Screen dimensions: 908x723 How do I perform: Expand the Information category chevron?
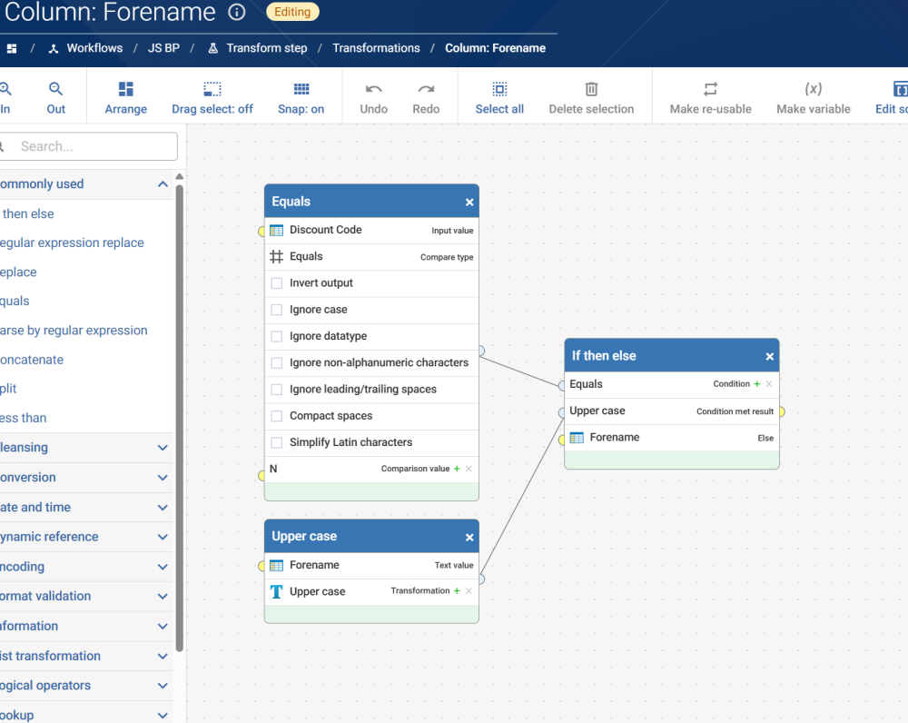163,626
